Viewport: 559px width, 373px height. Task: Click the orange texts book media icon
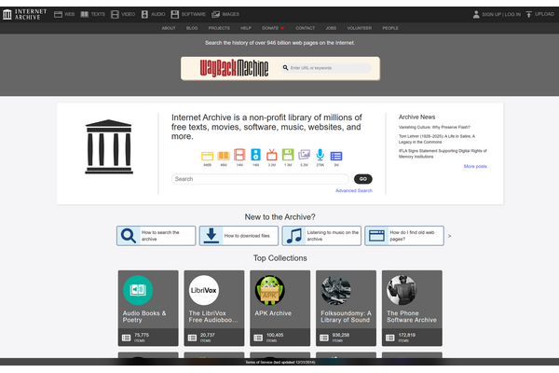(224, 156)
